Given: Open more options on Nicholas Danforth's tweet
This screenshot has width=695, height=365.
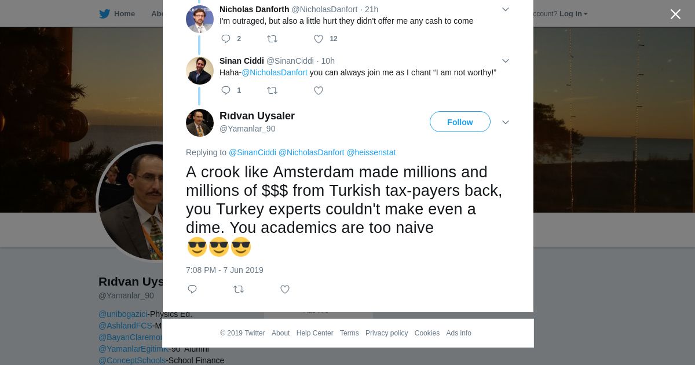Looking at the screenshot, I should [x=505, y=9].
